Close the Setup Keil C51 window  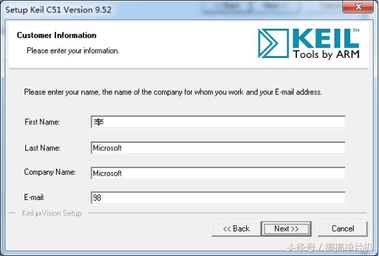(x=358, y=7)
